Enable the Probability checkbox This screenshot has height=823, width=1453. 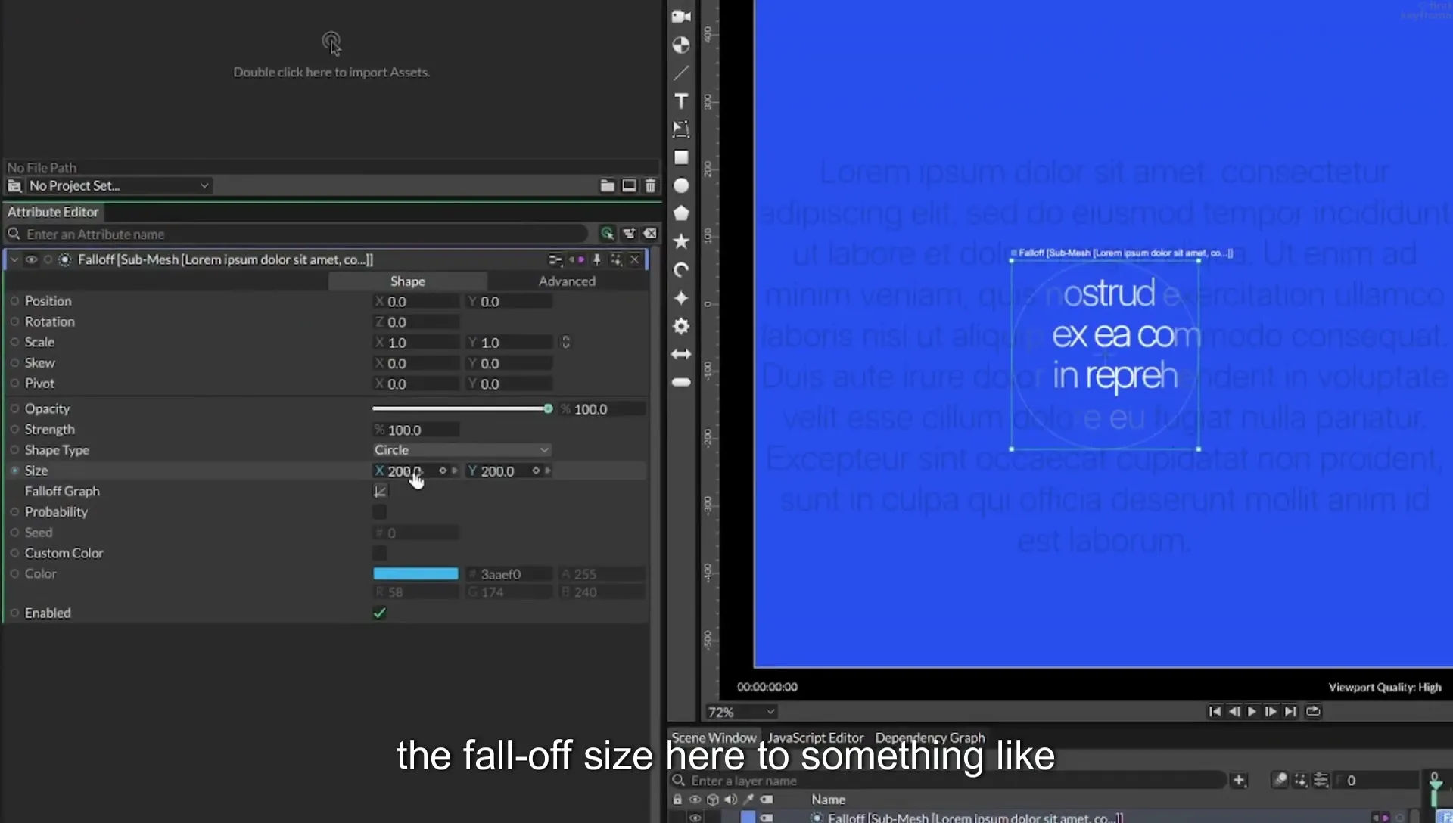click(380, 512)
